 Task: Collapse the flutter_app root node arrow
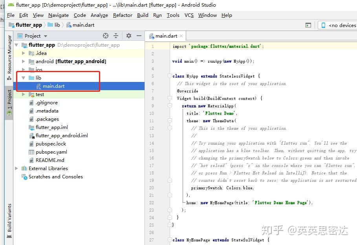(16, 45)
